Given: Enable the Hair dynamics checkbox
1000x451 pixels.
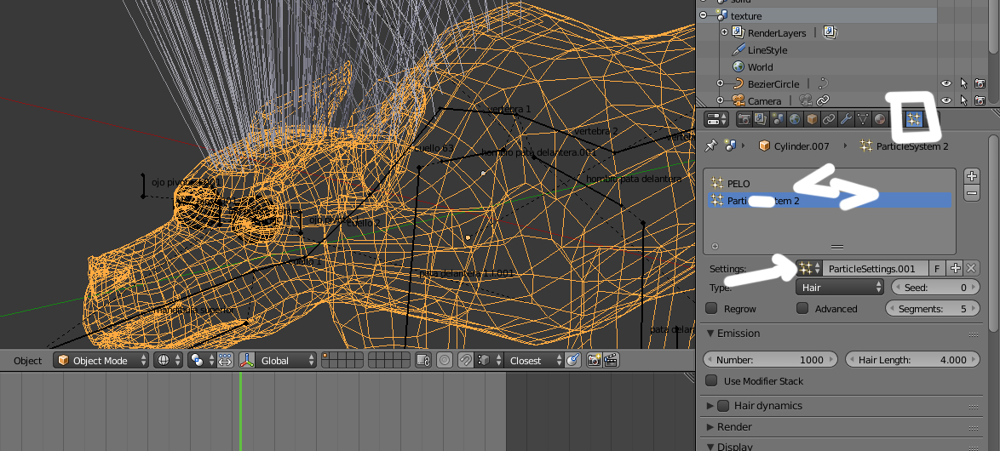Looking at the screenshot, I should click(723, 405).
